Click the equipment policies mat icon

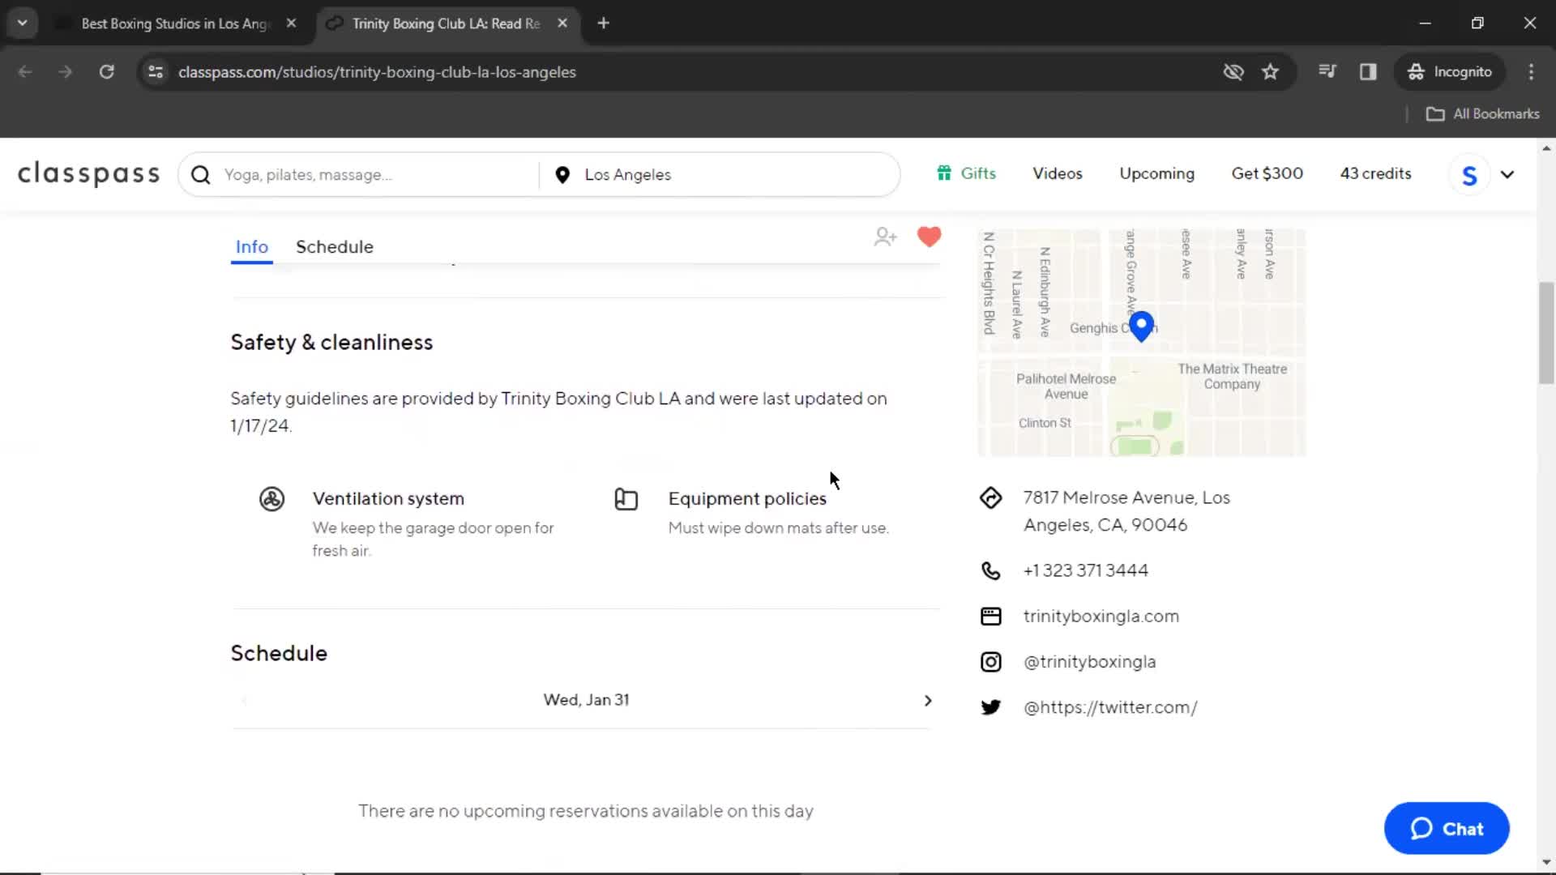(x=626, y=499)
